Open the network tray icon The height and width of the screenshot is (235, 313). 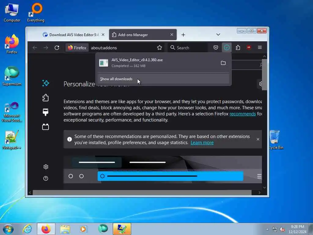(x=275, y=229)
